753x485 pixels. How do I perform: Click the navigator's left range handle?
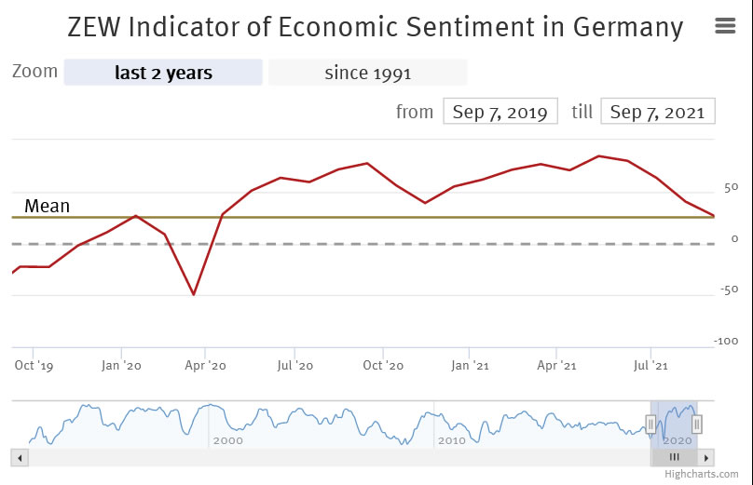coord(650,424)
